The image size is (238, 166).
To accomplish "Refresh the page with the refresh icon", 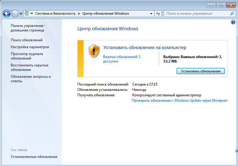I will [x=158, y=13].
